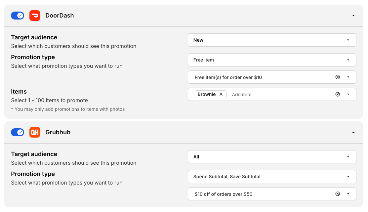
Task: Clear all selected items in Items field
Action: point(338,94)
